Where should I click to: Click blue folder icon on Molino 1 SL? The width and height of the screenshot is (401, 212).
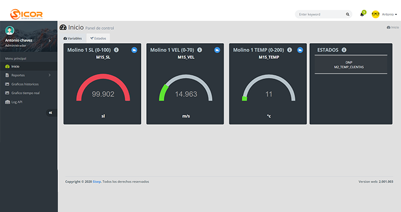click(x=134, y=50)
